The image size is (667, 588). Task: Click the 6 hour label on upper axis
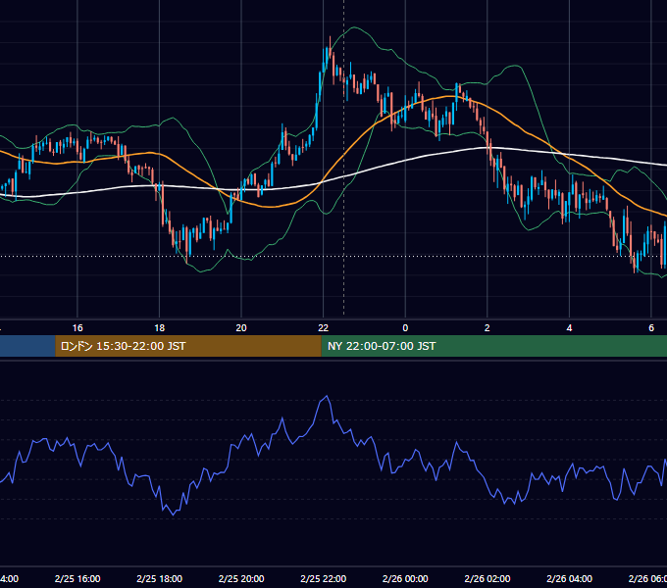pyautogui.click(x=651, y=328)
